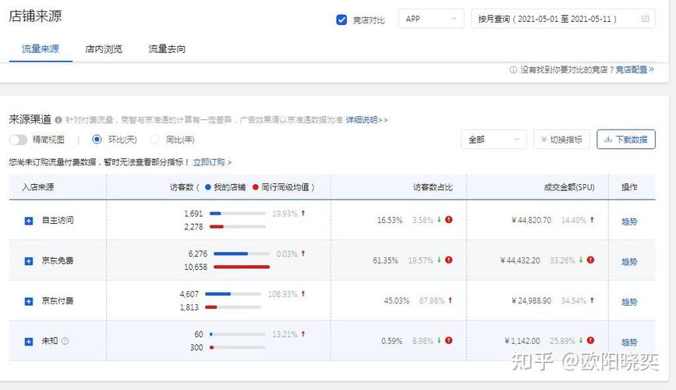Switch to the 店内浏览 tab

104,49
